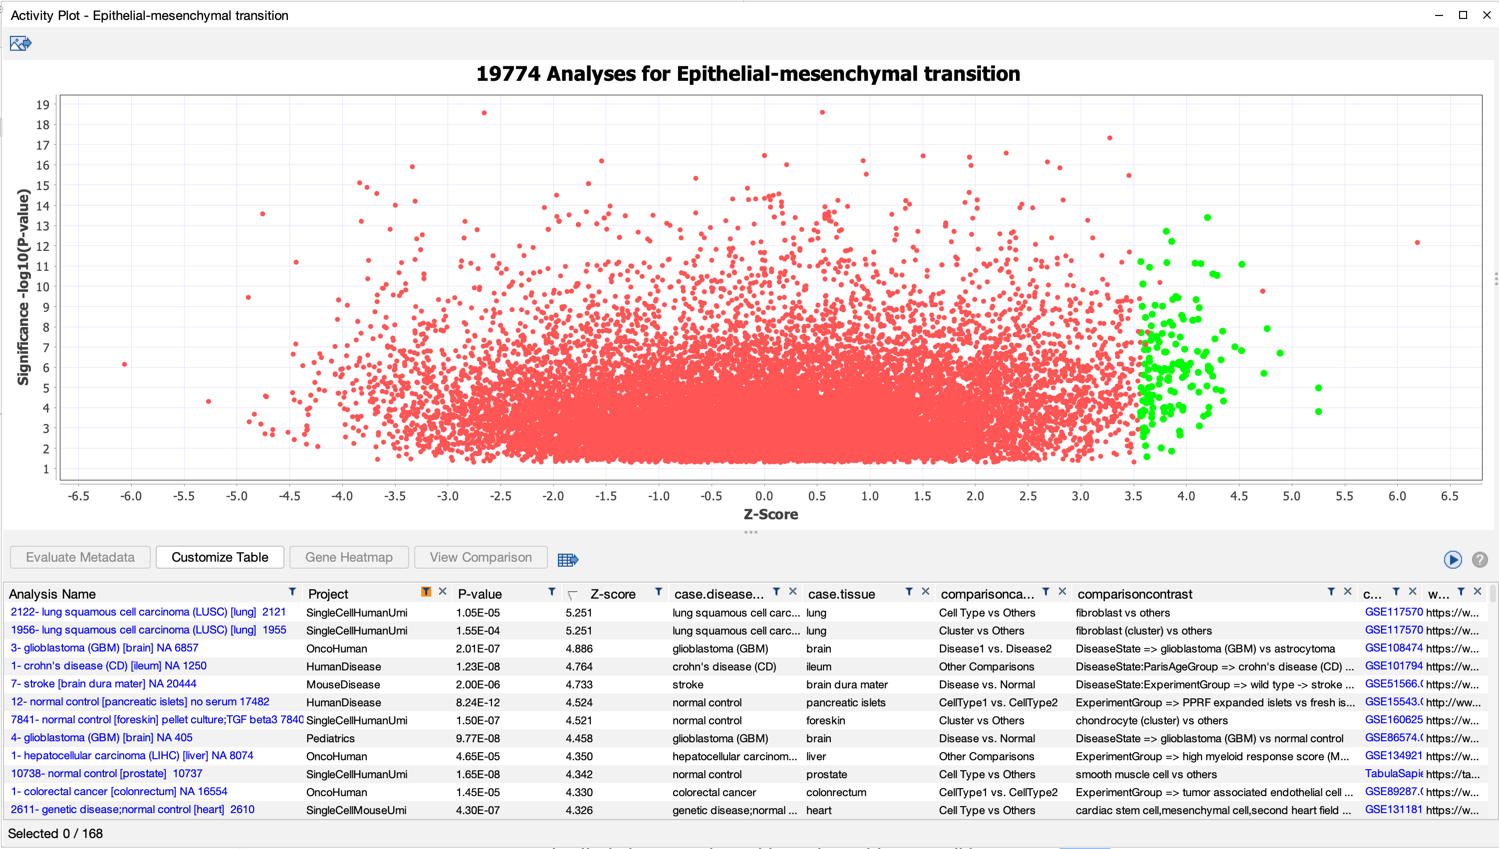
Task: Click the blue play button icon
Action: coord(1452,559)
